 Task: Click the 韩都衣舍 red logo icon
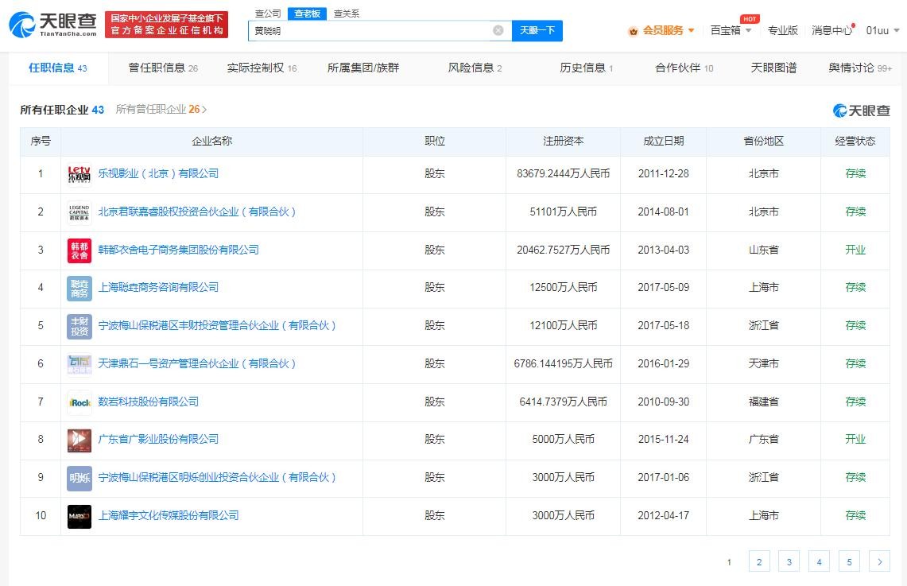click(79, 250)
